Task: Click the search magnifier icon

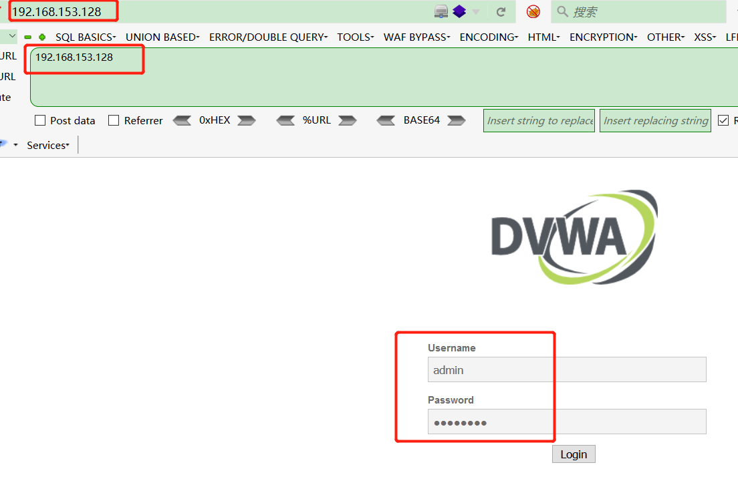Action: click(x=562, y=11)
